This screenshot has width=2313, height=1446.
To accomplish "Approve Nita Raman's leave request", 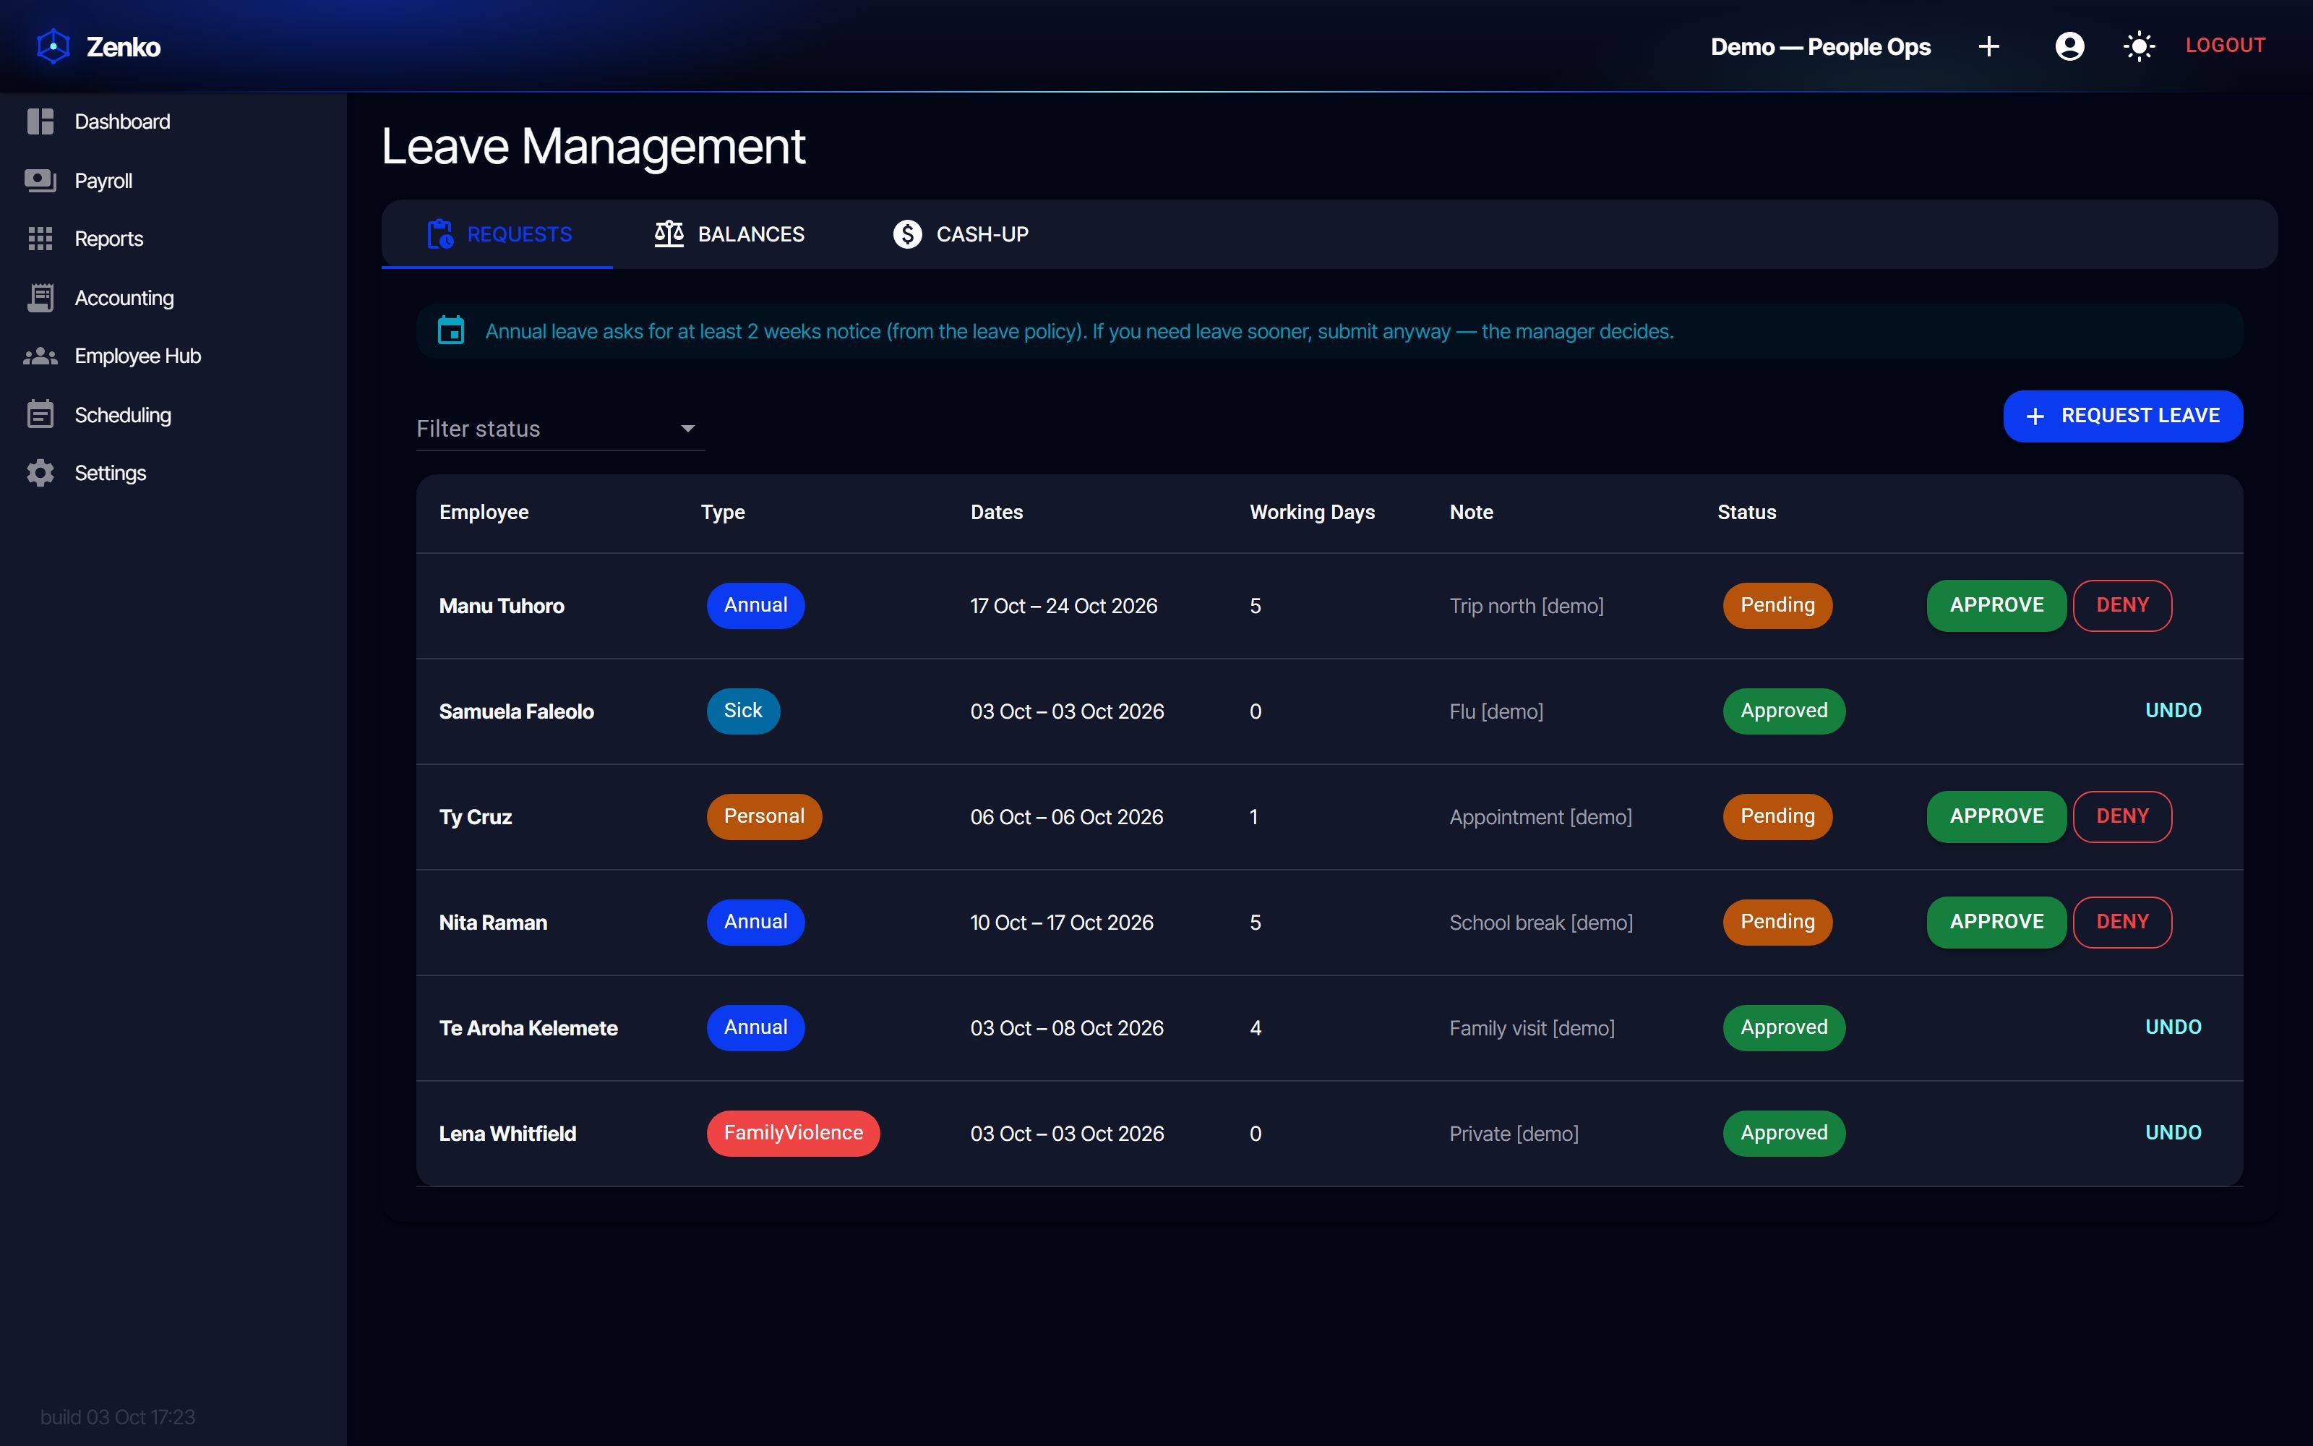I will tap(1996, 922).
